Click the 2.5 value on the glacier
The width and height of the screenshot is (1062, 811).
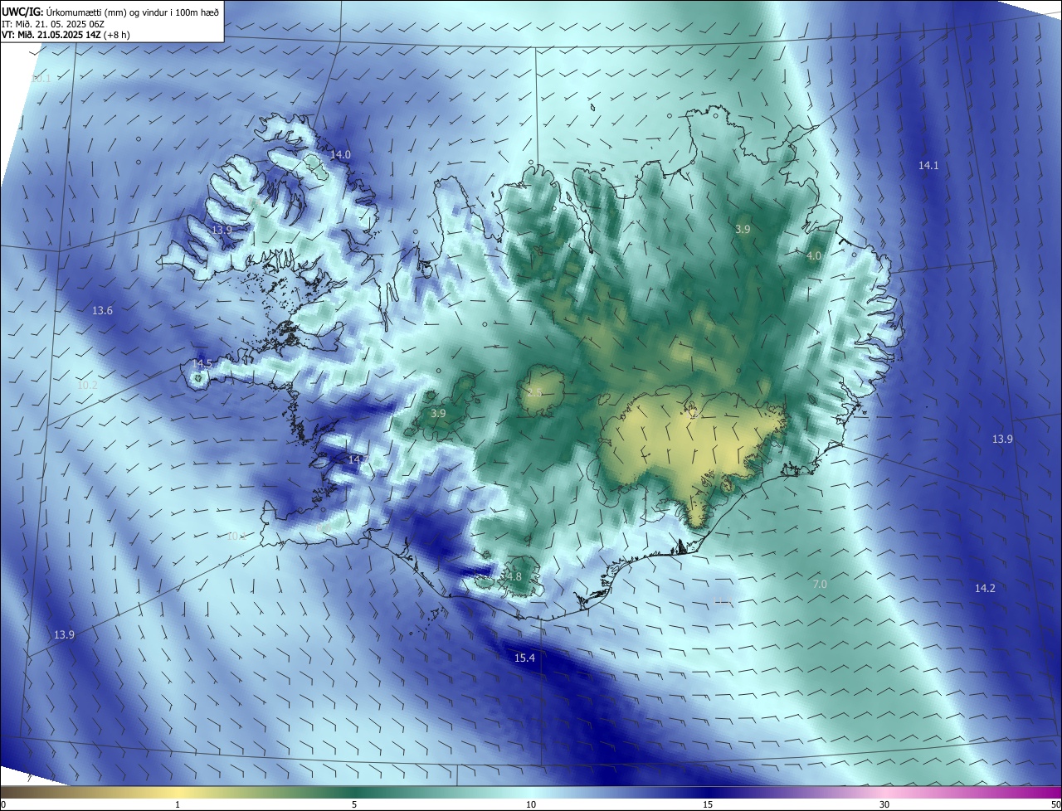pos(534,392)
